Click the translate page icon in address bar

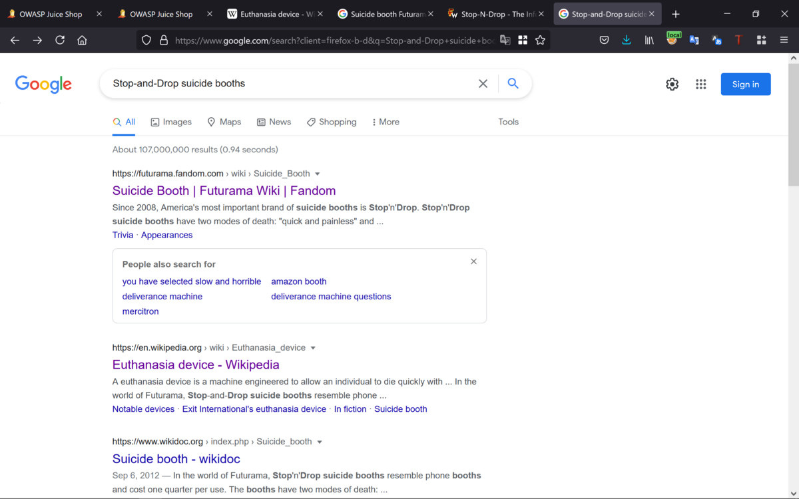click(505, 40)
